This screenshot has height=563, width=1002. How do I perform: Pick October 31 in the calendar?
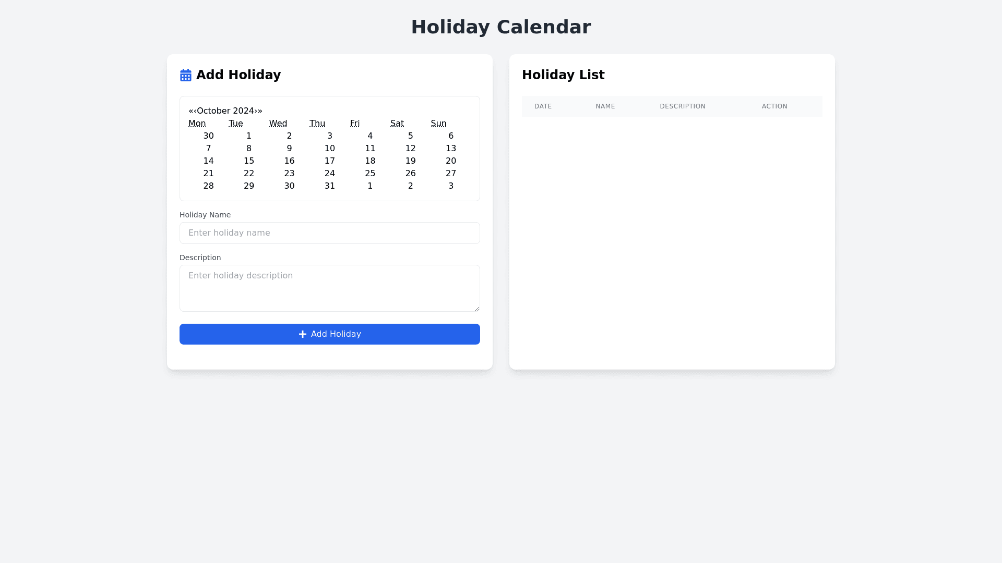tap(330, 186)
